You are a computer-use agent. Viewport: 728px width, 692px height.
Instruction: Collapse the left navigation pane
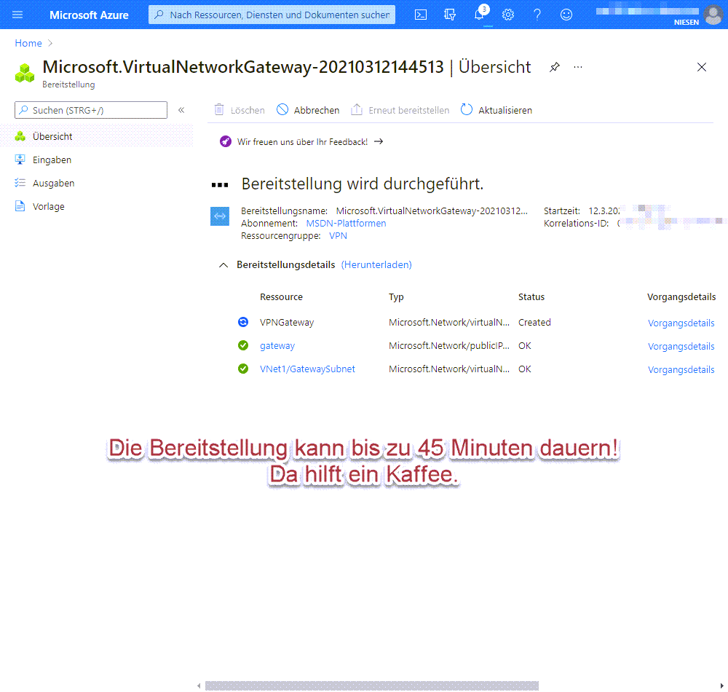click(181, 110)
